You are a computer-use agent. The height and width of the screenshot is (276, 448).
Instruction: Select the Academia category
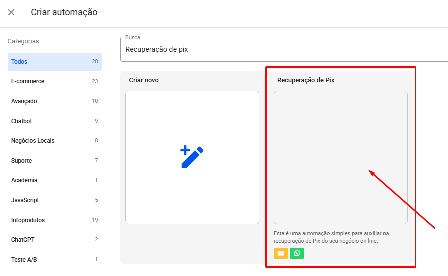click(x=54, y=180)
